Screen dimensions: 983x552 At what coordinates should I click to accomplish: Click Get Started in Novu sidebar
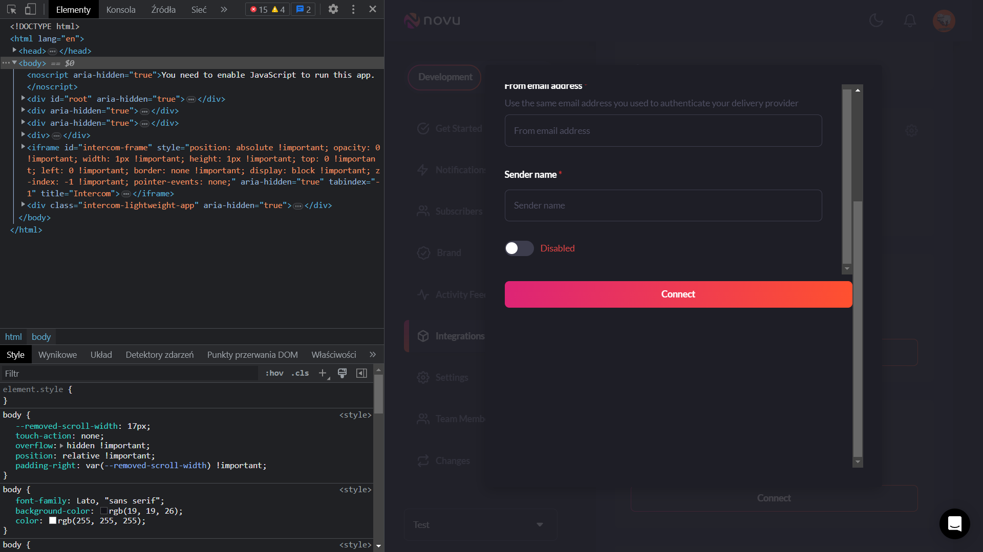pos(459,128)
